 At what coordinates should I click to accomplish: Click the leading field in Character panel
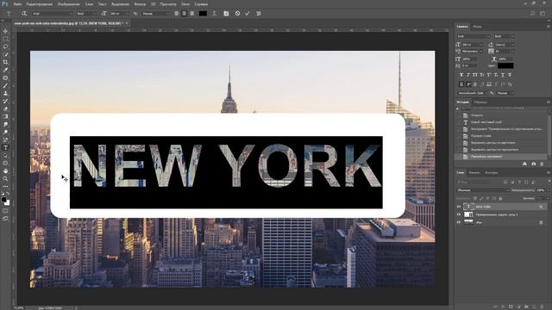coord(505,45)
